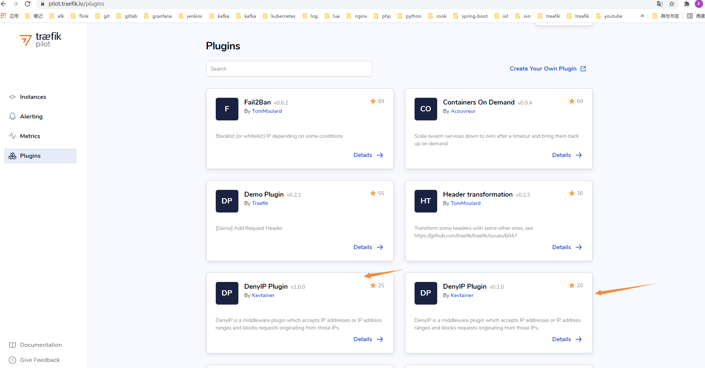Viewport: 705px width, 368px height.
Task: Open the Metrics section
Action: (30, 136)
